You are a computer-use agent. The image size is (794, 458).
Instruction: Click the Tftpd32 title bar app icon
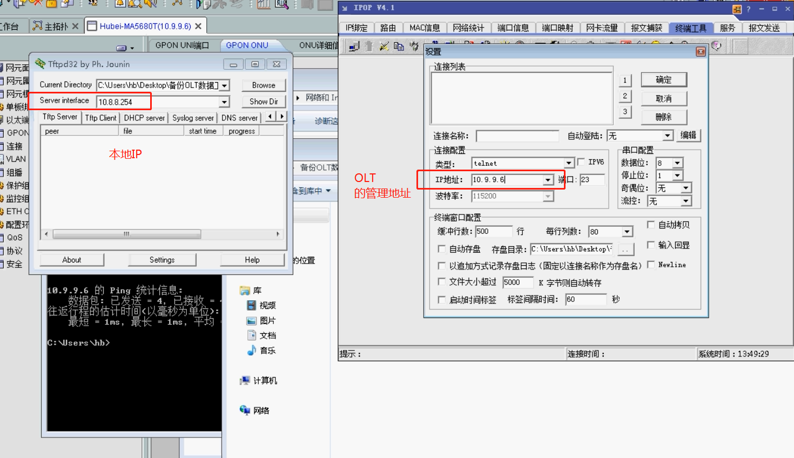click(x=40, y=64)
